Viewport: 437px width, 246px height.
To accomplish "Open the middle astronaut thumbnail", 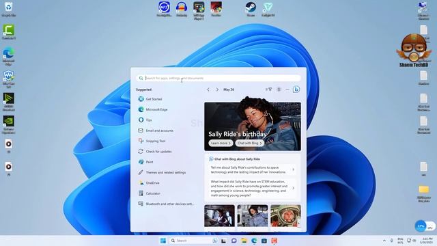I will point(253,216).
